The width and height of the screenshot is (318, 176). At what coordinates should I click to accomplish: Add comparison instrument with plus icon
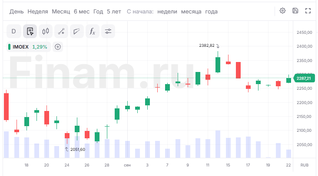point(58,47)
